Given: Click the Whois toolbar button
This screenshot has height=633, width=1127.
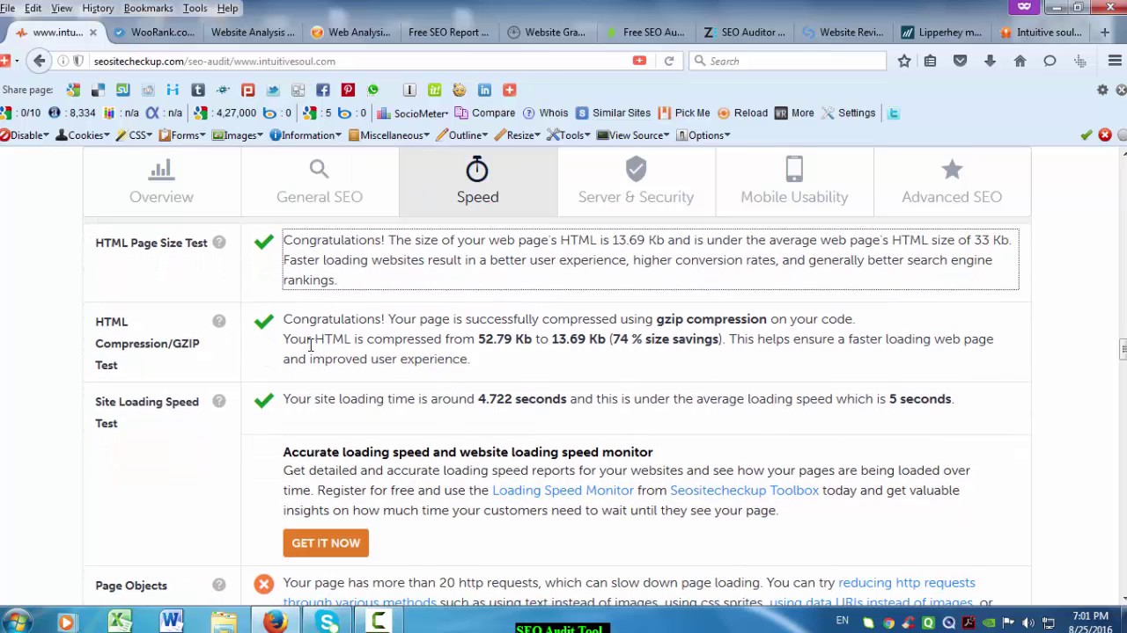Looking at the screenshot, I should 546,113.
